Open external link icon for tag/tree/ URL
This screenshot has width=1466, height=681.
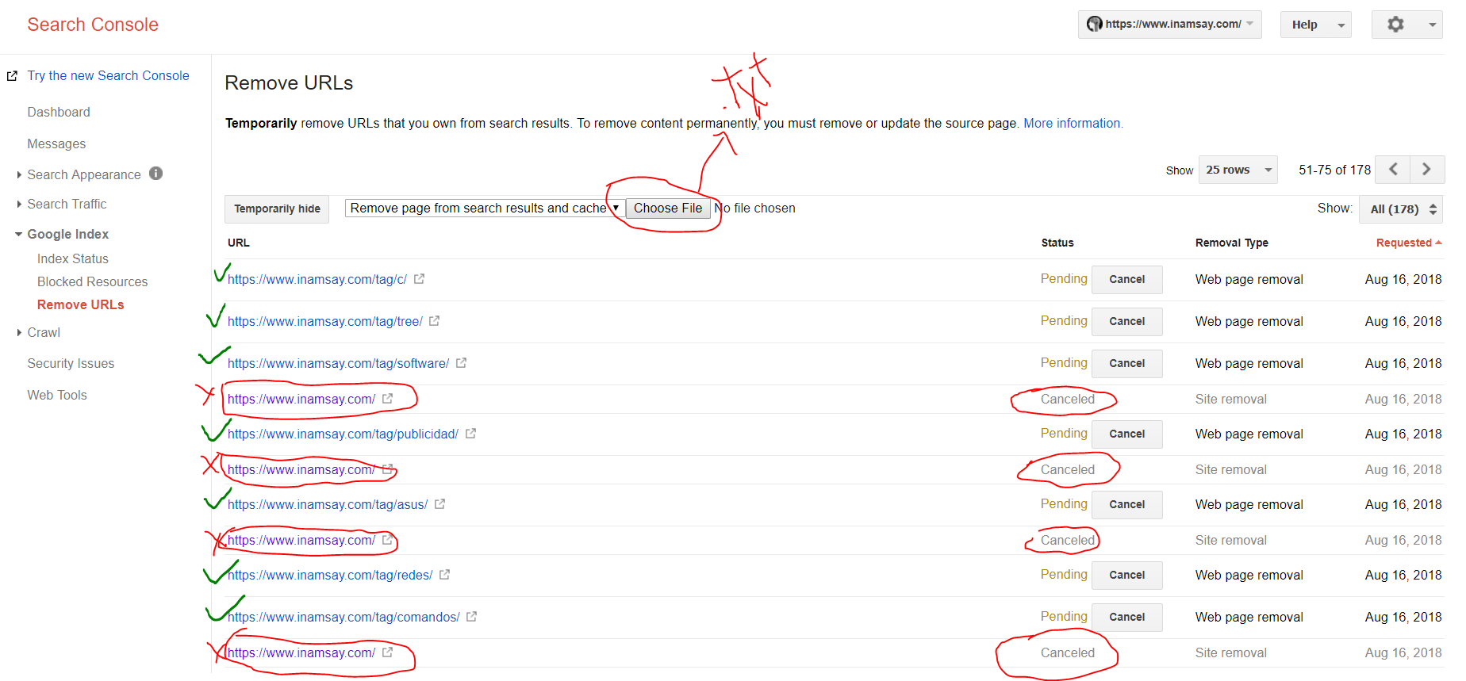(434, 321)
